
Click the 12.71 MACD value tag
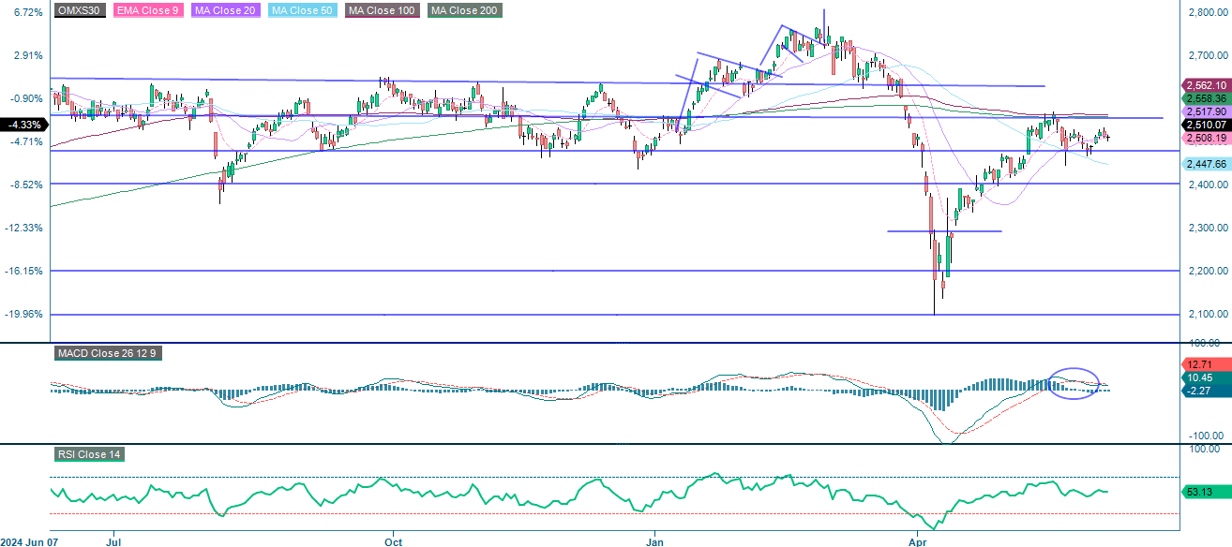pos(1205,364)
